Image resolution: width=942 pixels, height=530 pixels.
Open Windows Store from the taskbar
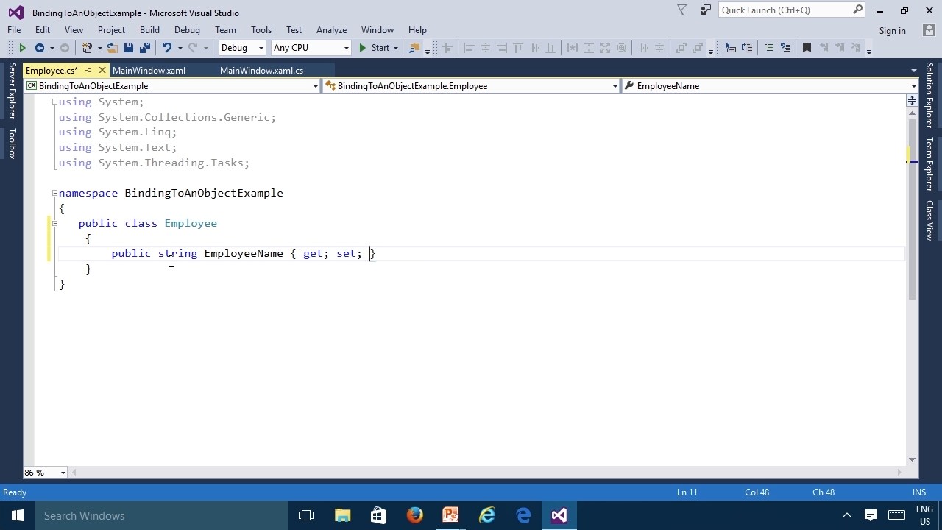tap(378, 515)
